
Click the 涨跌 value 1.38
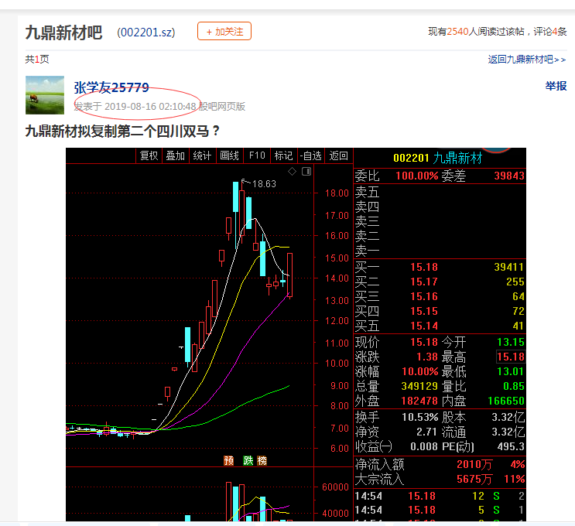point(427,357)
